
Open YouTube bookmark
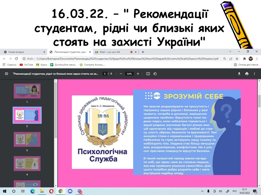pos(26,65)
